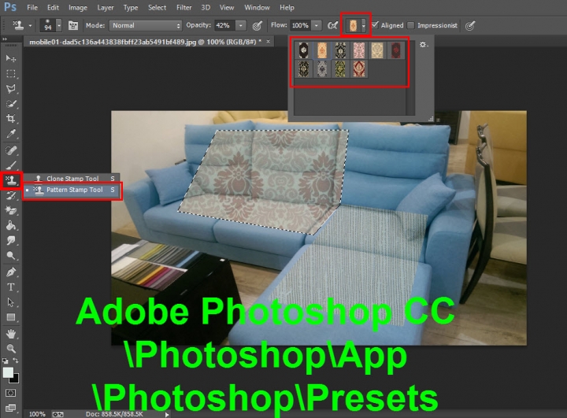Activate the Hand tool
Image resolution: width=567 pixels, height=418 pixels.
(11, 332)
